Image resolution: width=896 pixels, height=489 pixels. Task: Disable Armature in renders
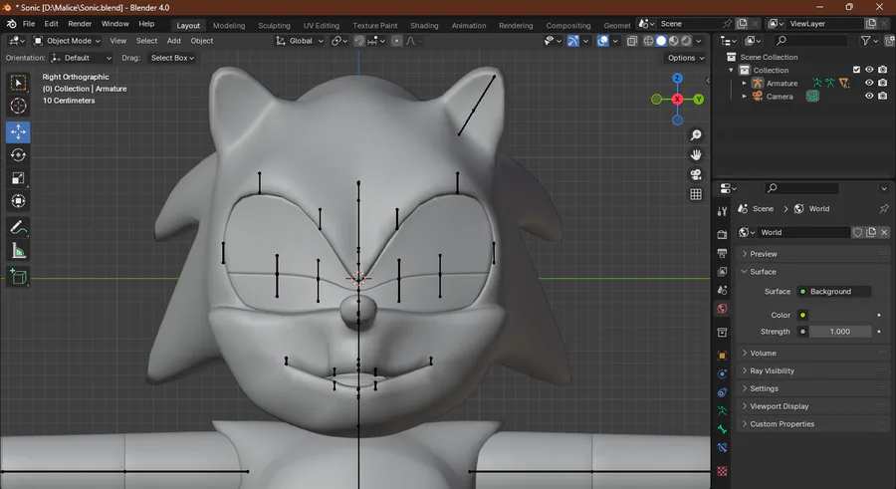click(x=883, y=83)
